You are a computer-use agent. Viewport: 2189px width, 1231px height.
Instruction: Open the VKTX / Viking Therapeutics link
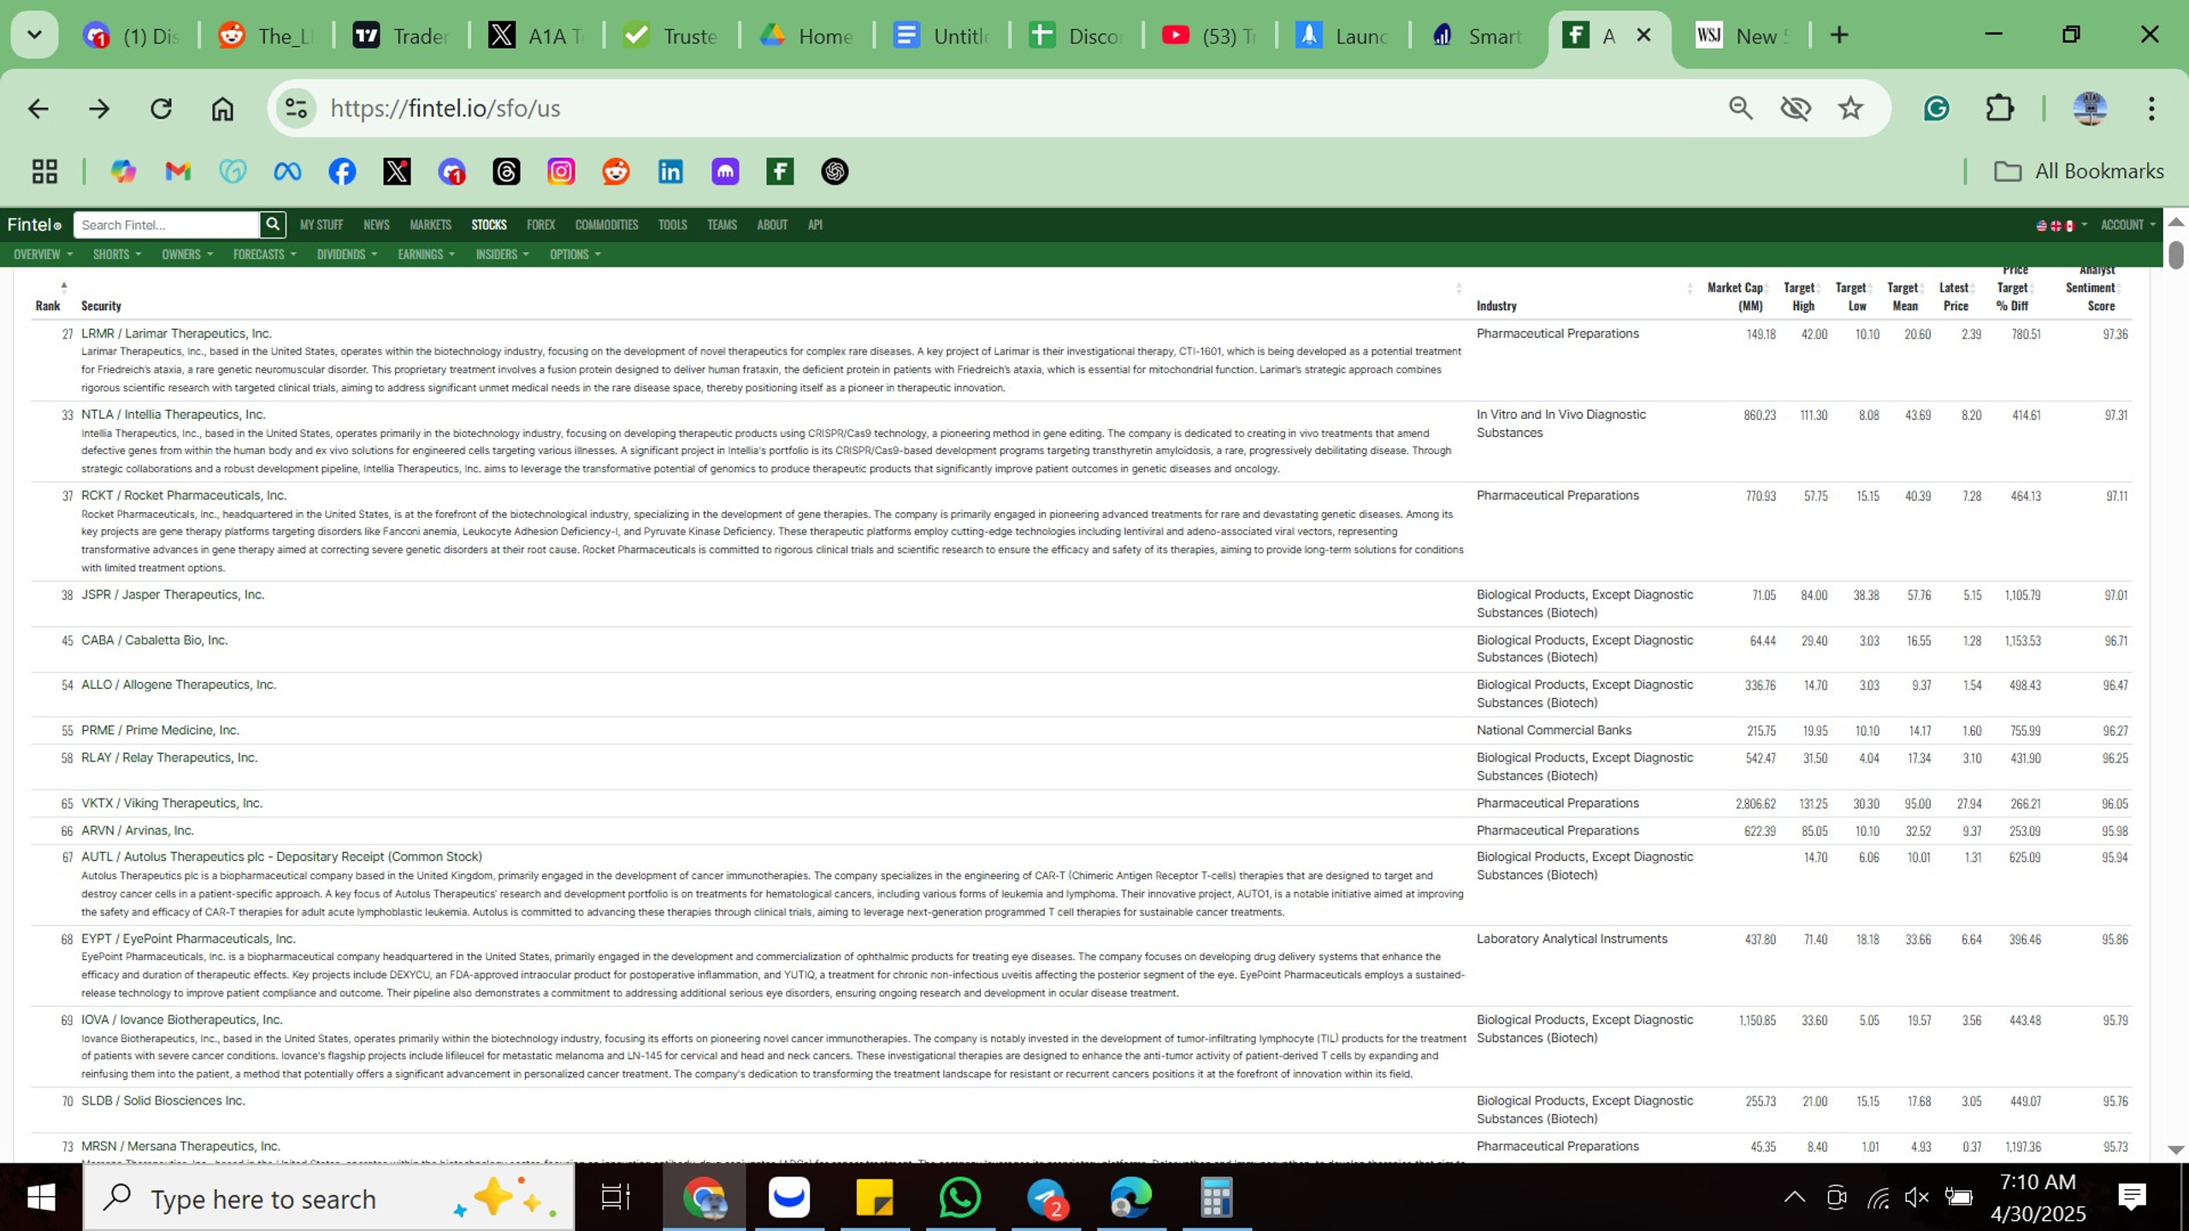172,804
